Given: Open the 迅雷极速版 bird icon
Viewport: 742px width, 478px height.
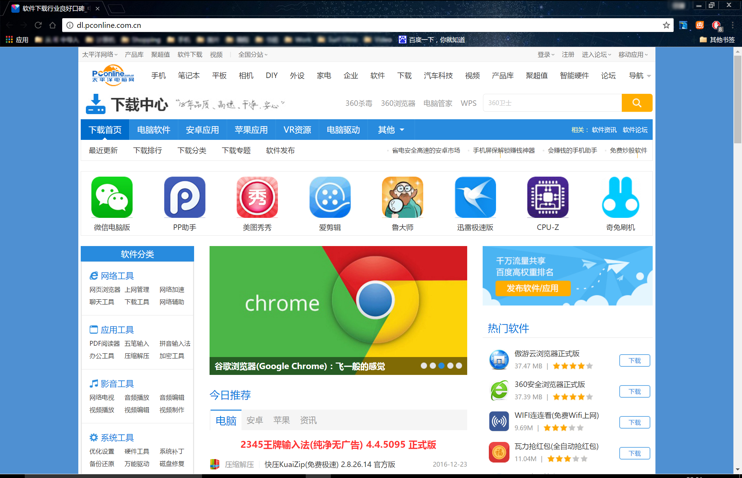Looking at the screenshot, I should (x=475, y=197).
